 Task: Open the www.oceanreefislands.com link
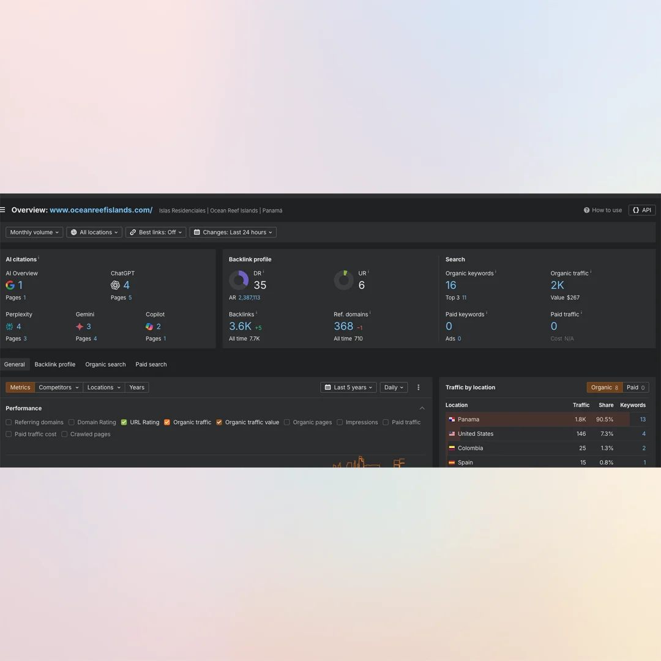coord(101,210)
